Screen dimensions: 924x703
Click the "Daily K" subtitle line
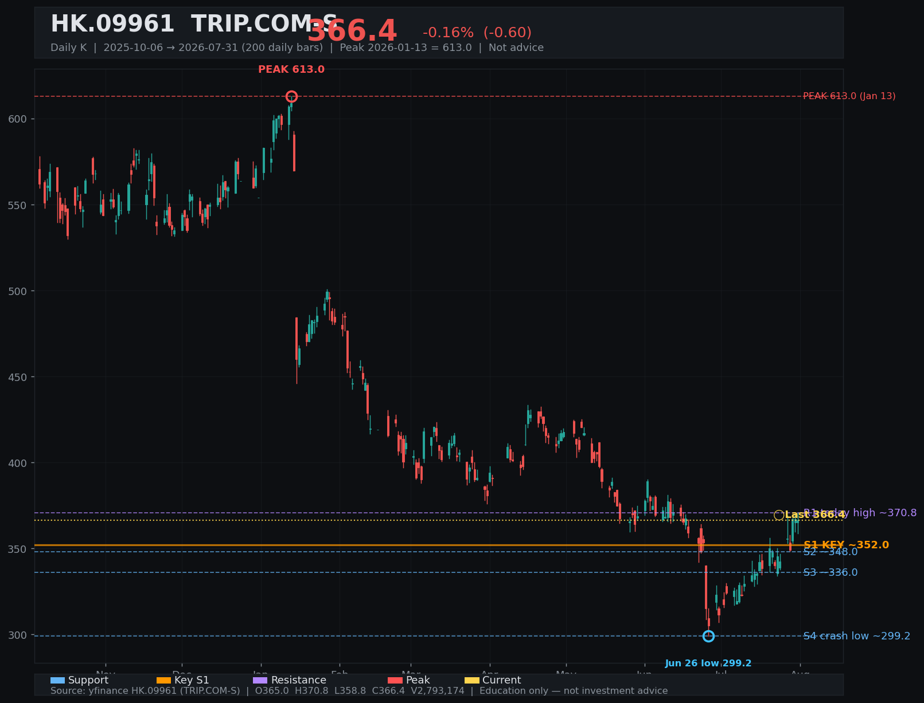tap(297, 48)
